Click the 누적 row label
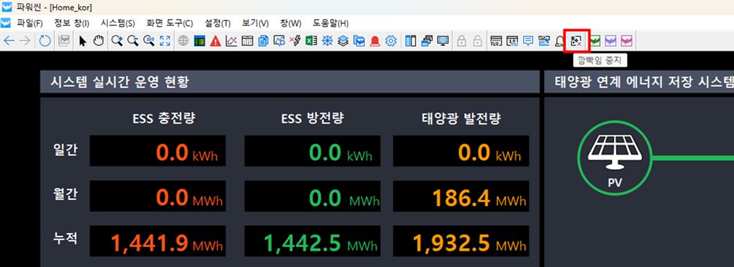This screenshot has height=267, width=734. tap(65, 238)
